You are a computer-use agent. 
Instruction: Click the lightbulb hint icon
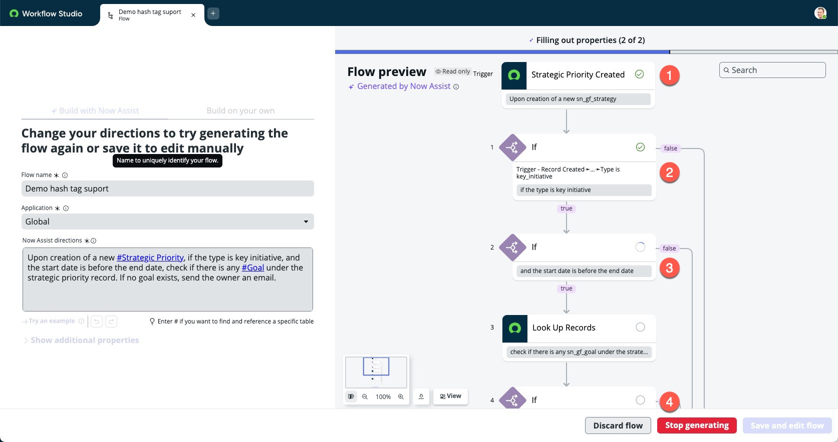(152, 321)
